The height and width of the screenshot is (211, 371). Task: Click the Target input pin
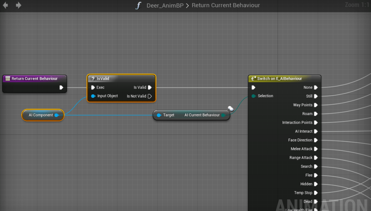pyautogui.click(x=159, y=115)
